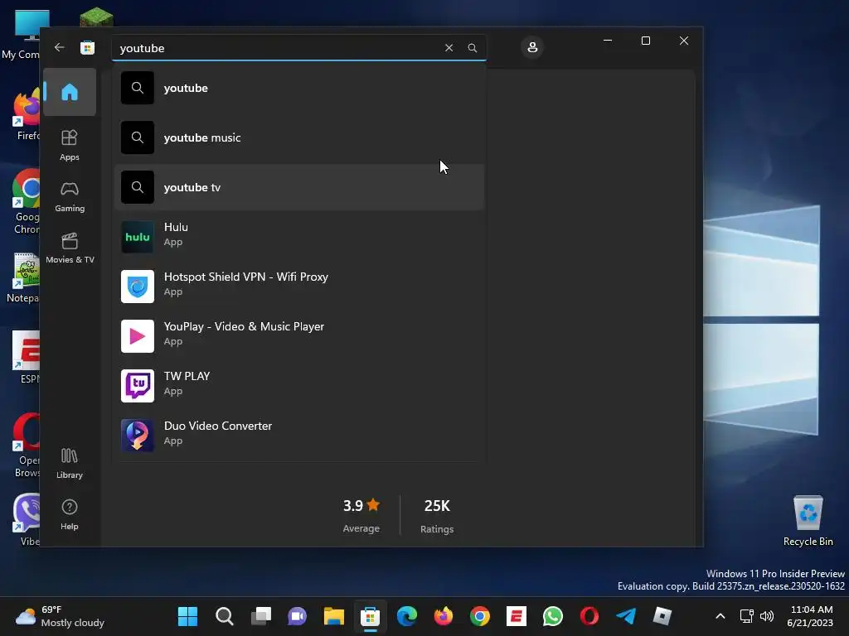The height and width of the screenshot is (636, 849).
Task: Launch Microsoft Edge from taskbar
Action: 407,616
